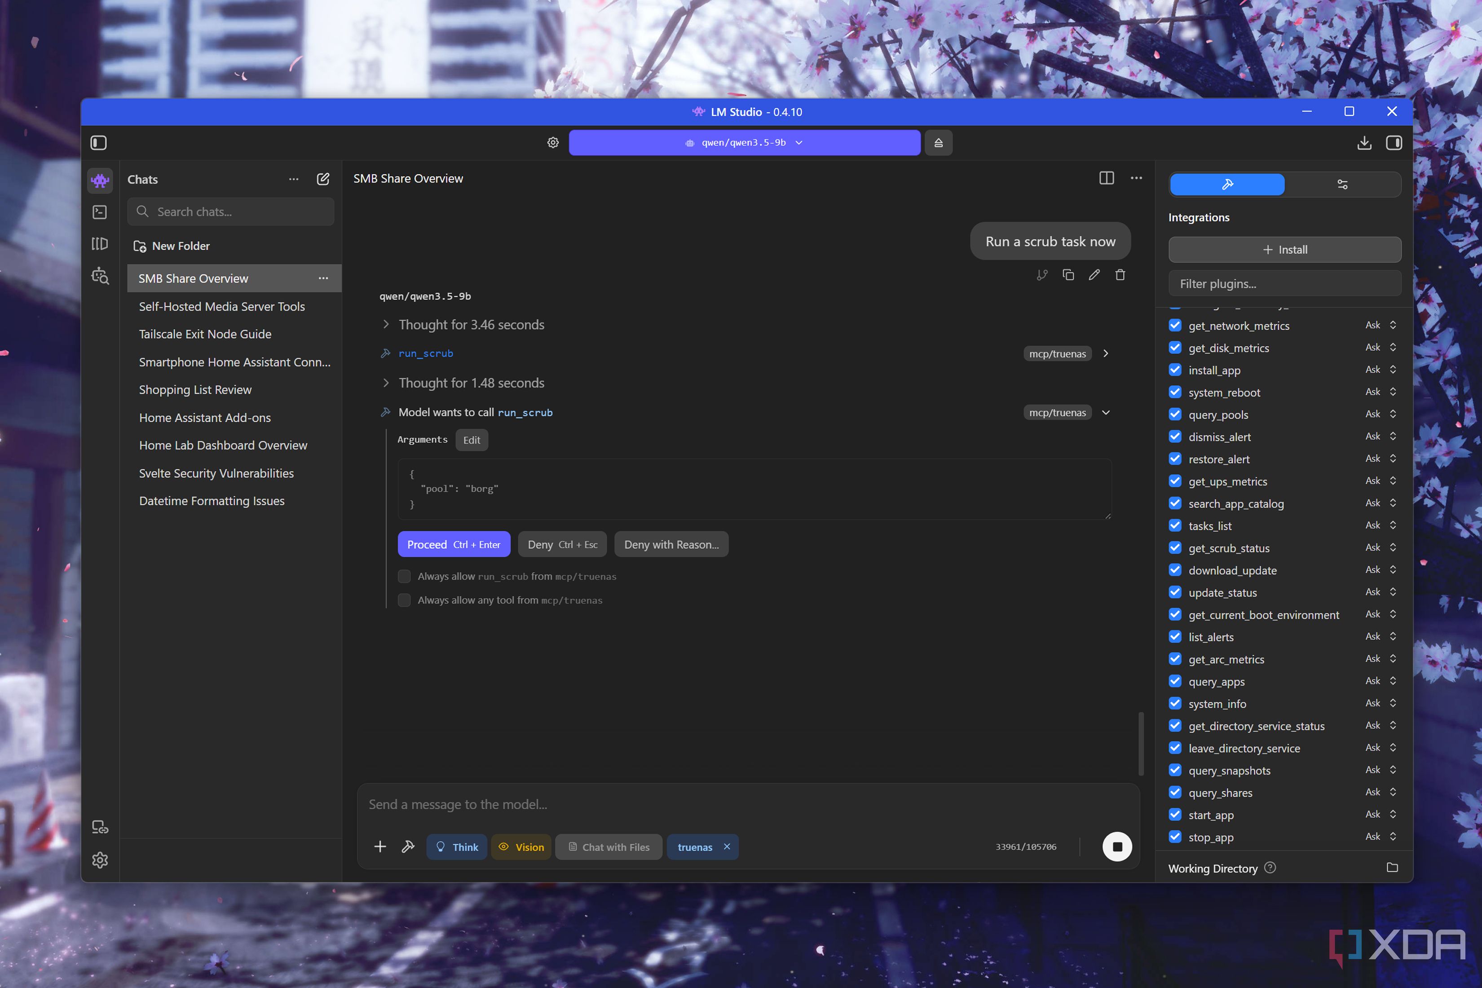Screen dimensions: 1482x988
Task: Click the Install integrations button
Action: click(1285, 250)
